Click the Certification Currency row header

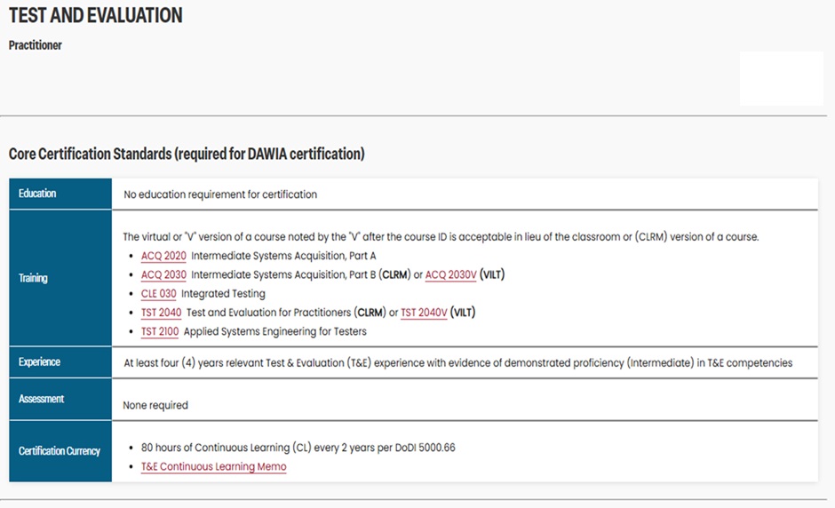tap(60, 451)
